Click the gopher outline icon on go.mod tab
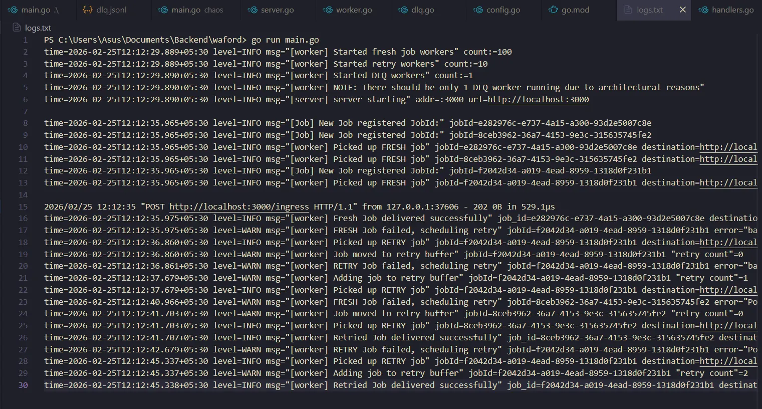This screenshot has width=762, height=409. click(553, 9)
